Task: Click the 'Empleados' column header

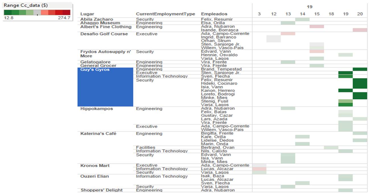Action: pos(214,14)
